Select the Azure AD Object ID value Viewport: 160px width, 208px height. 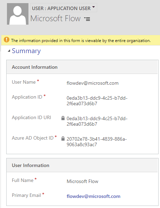point(96,142)
